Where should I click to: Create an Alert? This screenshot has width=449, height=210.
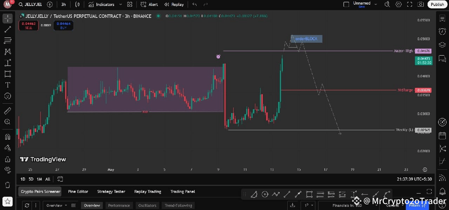(149, 5)
